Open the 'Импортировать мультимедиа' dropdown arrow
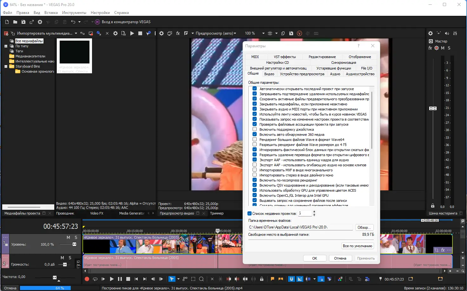The height and width of the screenshot is (291, 467). (x=76, y=33)
